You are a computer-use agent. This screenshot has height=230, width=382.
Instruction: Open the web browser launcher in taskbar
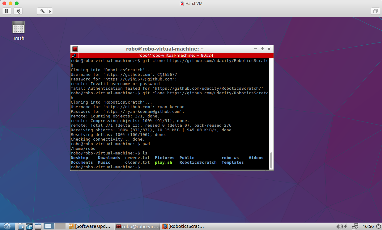[x=29, y=226]
